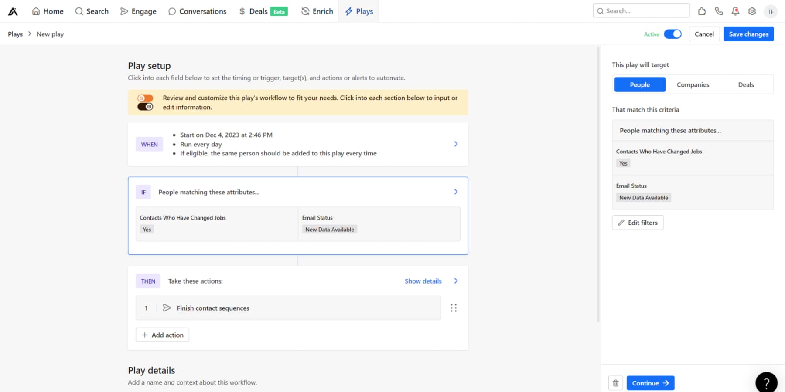
Task: Grab the drag handle for Finish contact sequences
Action: pos(454,308)
